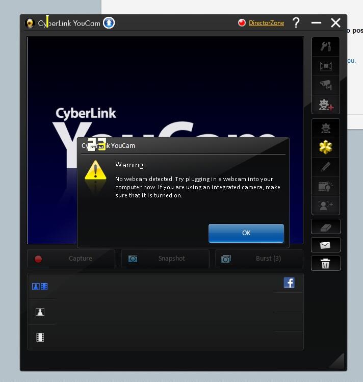Click the envelope email icon
This screenshot has width=363, height=382.
click(x=326, y=245)
